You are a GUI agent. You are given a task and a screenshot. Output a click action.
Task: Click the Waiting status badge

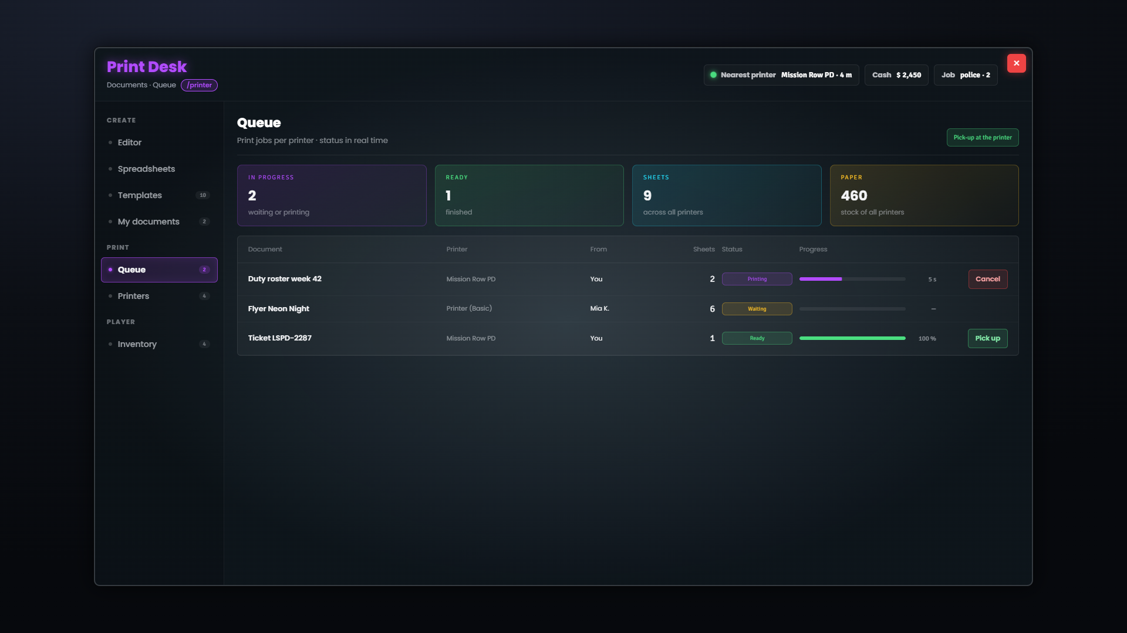pos(757,309)
